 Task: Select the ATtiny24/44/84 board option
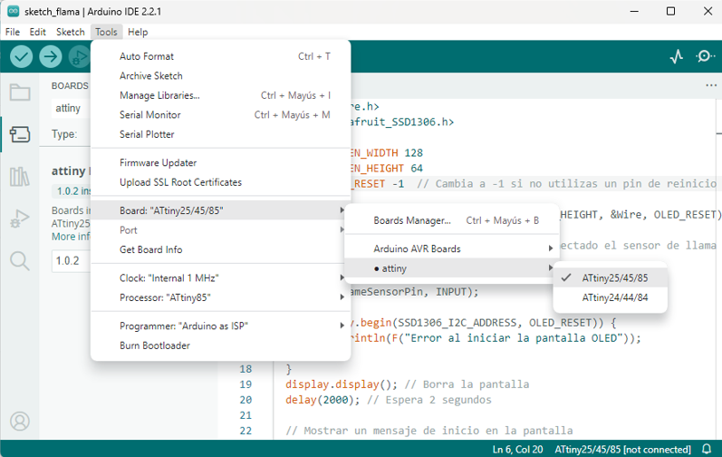[x=615, y=297]
